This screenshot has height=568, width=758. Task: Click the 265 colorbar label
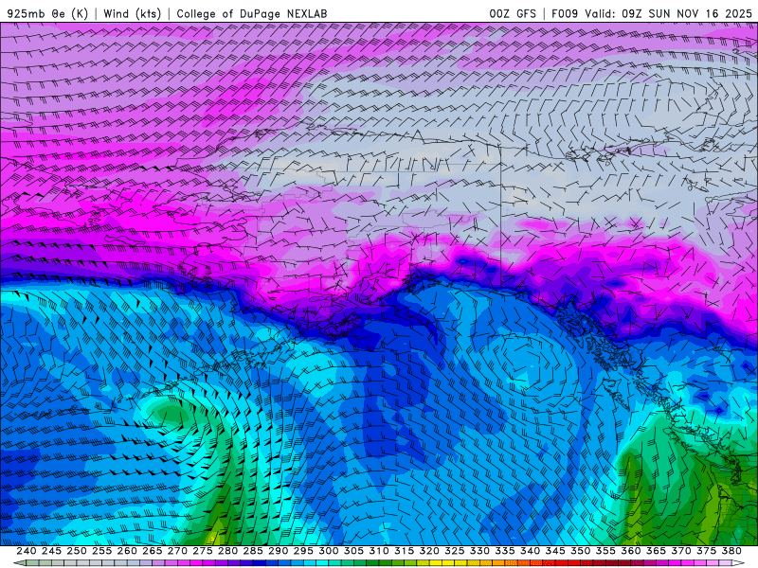click(x=152, y=551)
